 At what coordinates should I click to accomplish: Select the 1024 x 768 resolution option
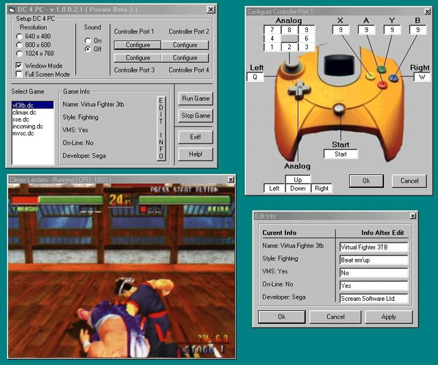19,53
